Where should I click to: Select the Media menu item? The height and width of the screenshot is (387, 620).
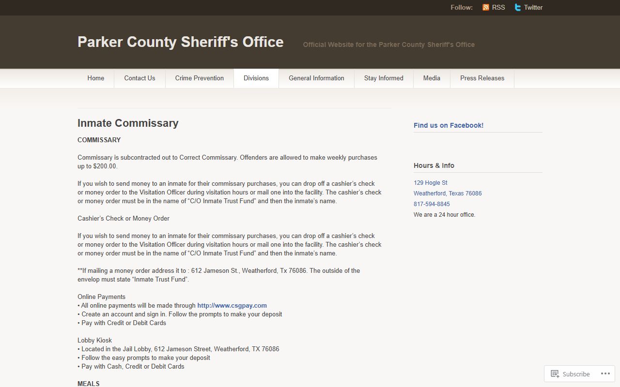pyautogui.click(x=432, y=78)
